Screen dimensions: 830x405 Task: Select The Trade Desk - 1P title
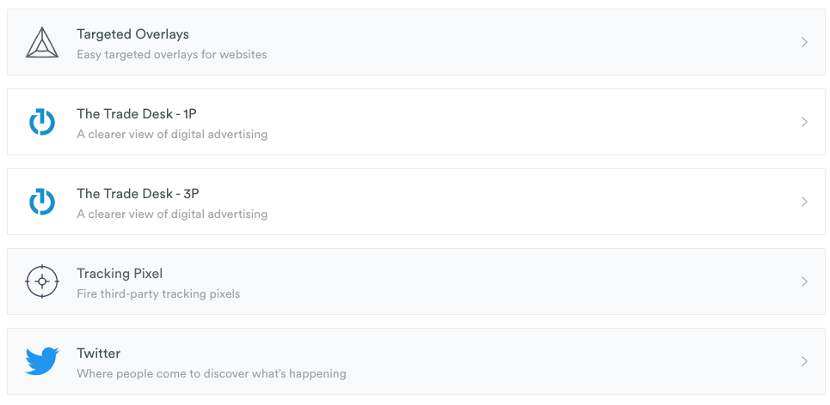(137, 114)
